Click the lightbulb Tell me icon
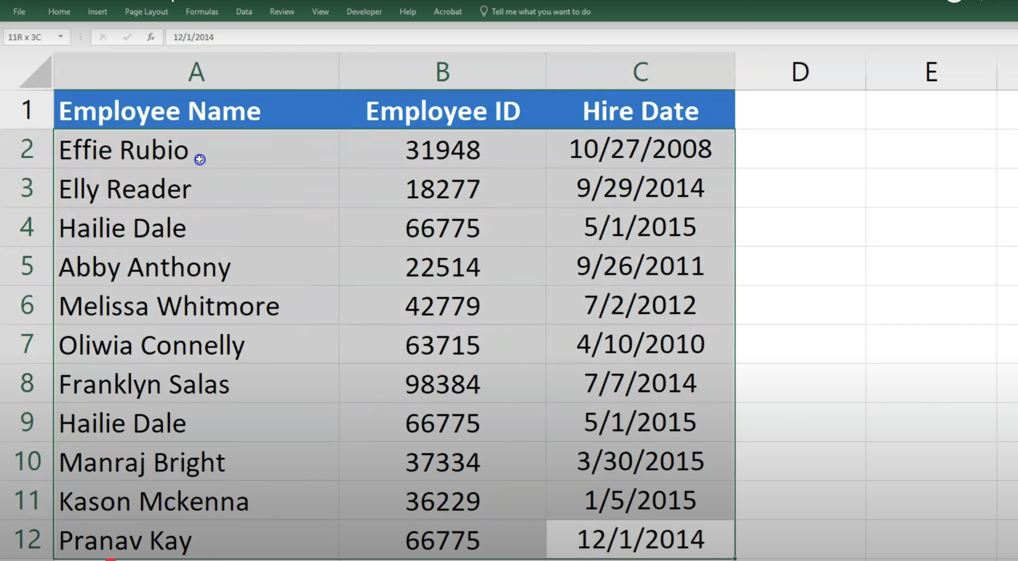Screen dimensions: 1018x561 (x=483, y=11)
